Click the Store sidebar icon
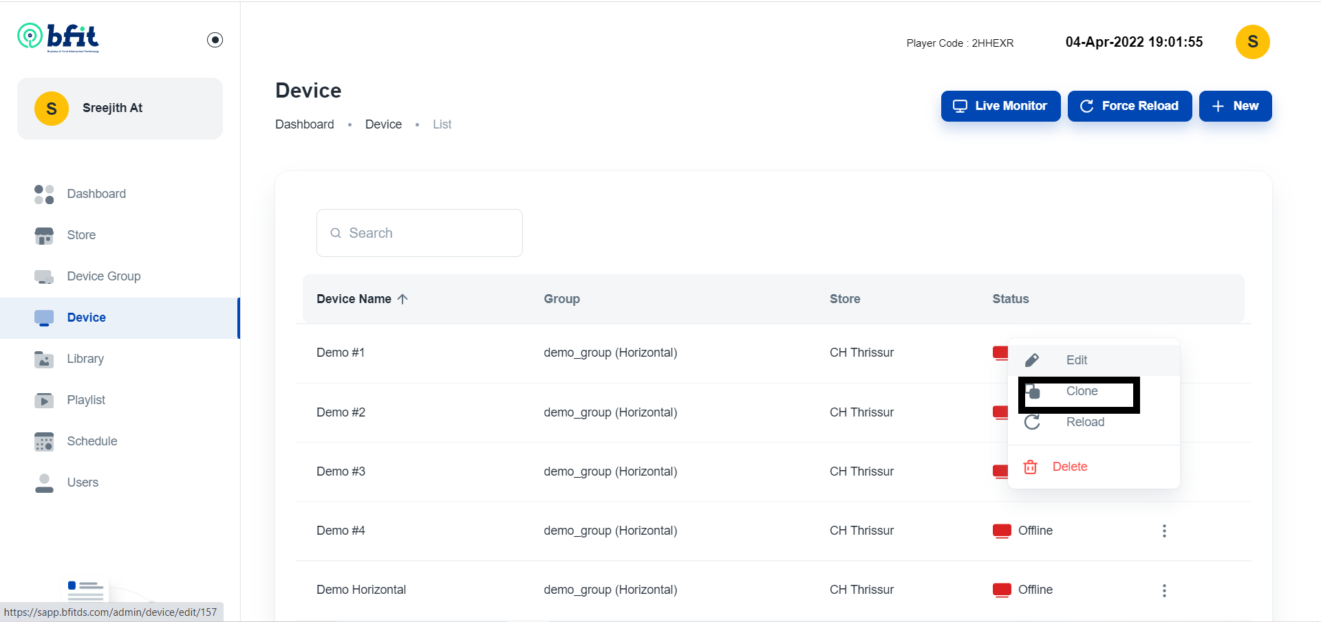 tap(44, 236)
